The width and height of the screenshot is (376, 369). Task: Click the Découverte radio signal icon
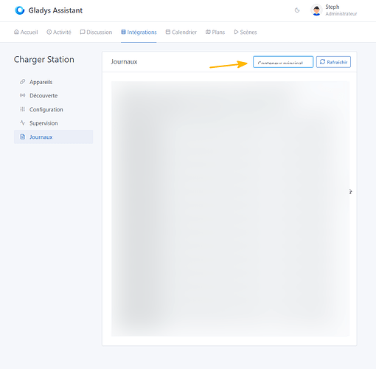(x=22, y=95)
